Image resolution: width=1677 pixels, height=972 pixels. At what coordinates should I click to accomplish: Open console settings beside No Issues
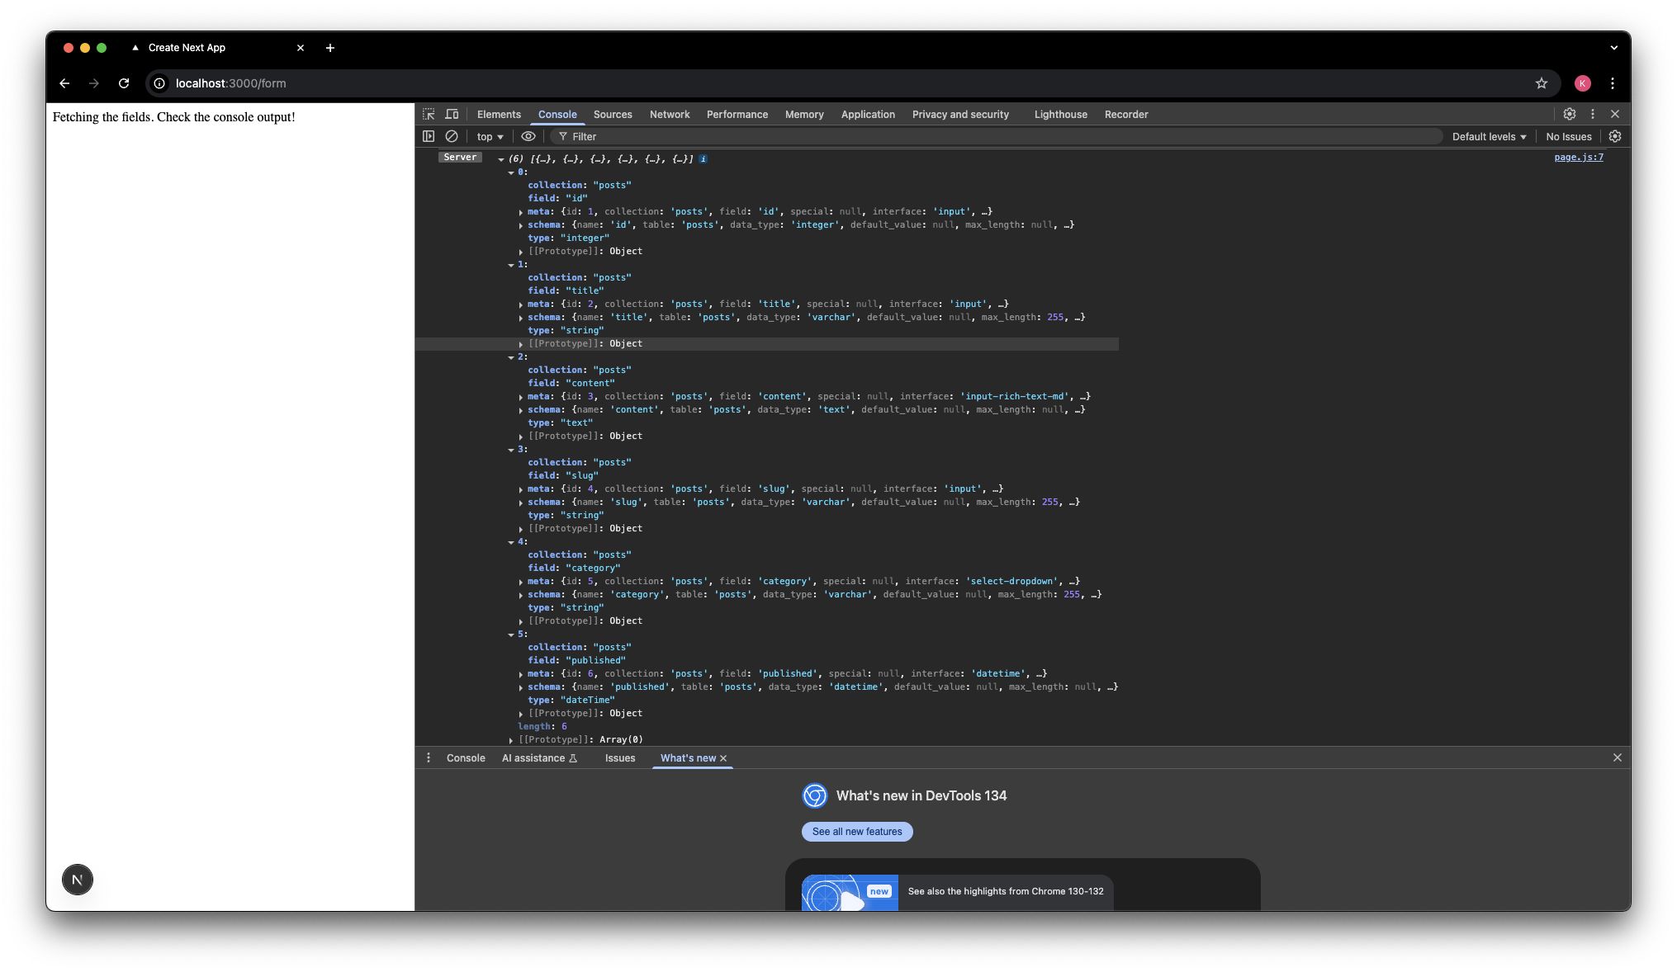1615,136
